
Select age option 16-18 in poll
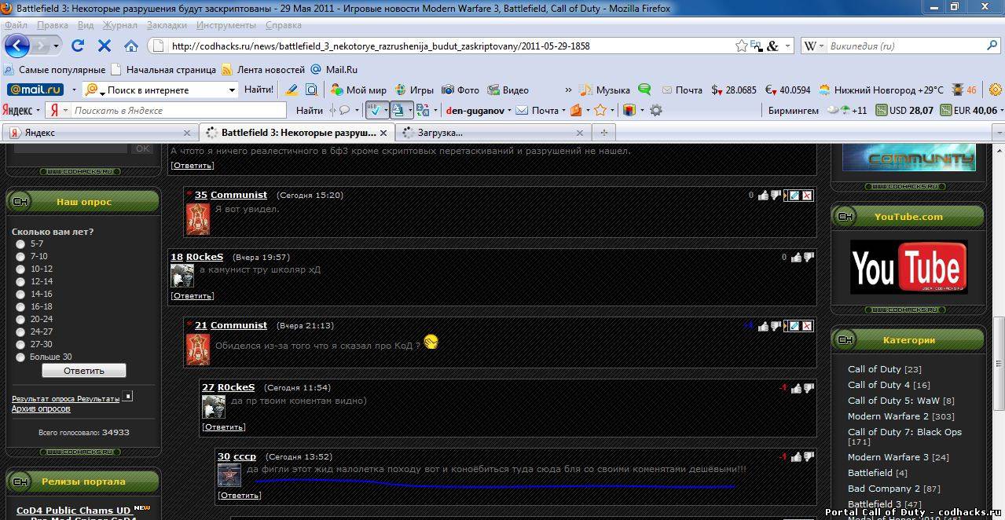20,307
